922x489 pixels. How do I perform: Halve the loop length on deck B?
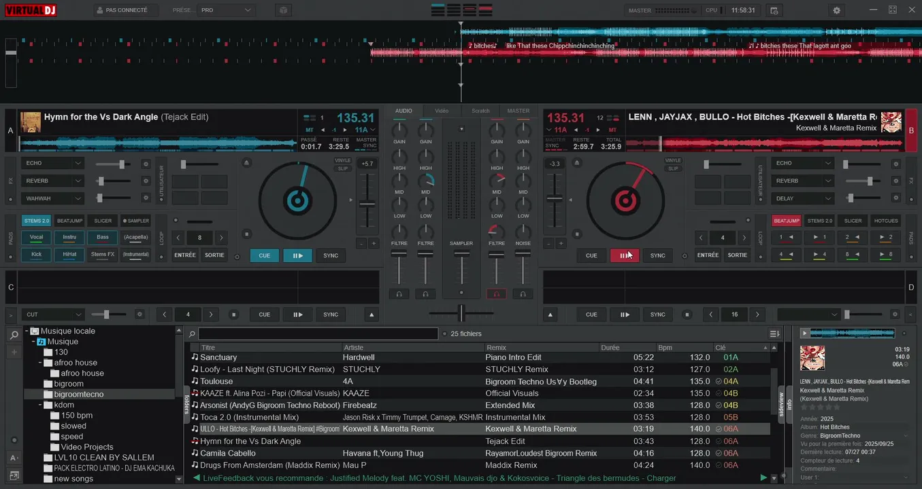[x=702, y=238]
